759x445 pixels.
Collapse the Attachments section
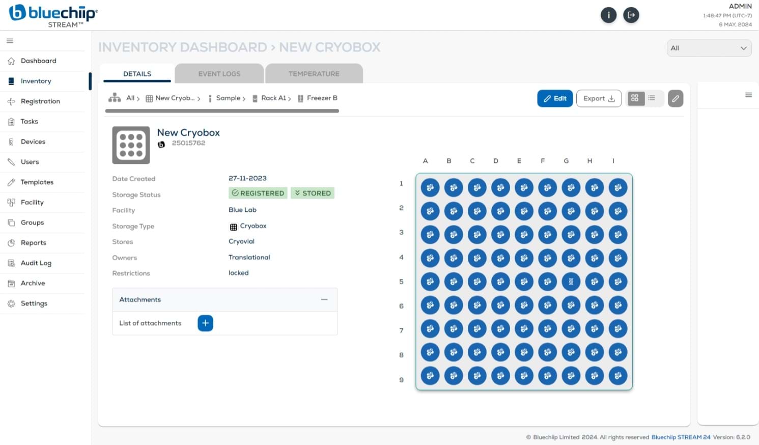click(324, 300)
